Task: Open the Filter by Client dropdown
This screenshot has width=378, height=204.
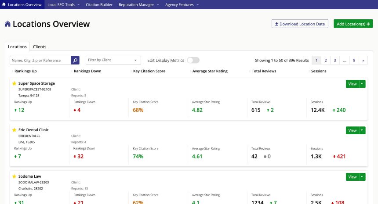Action: [113, 60]
